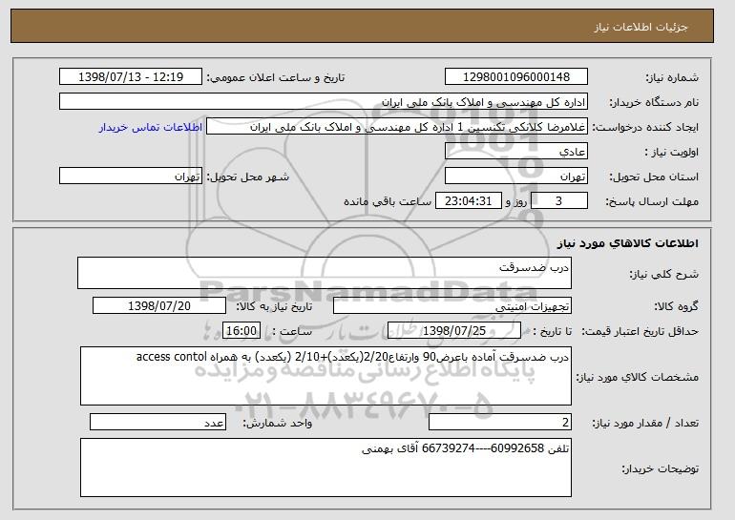The image size is (735, 520).
Task: Click the ساعت باقی مانده text
Action: pyautogui.click(x=388, y=201)
